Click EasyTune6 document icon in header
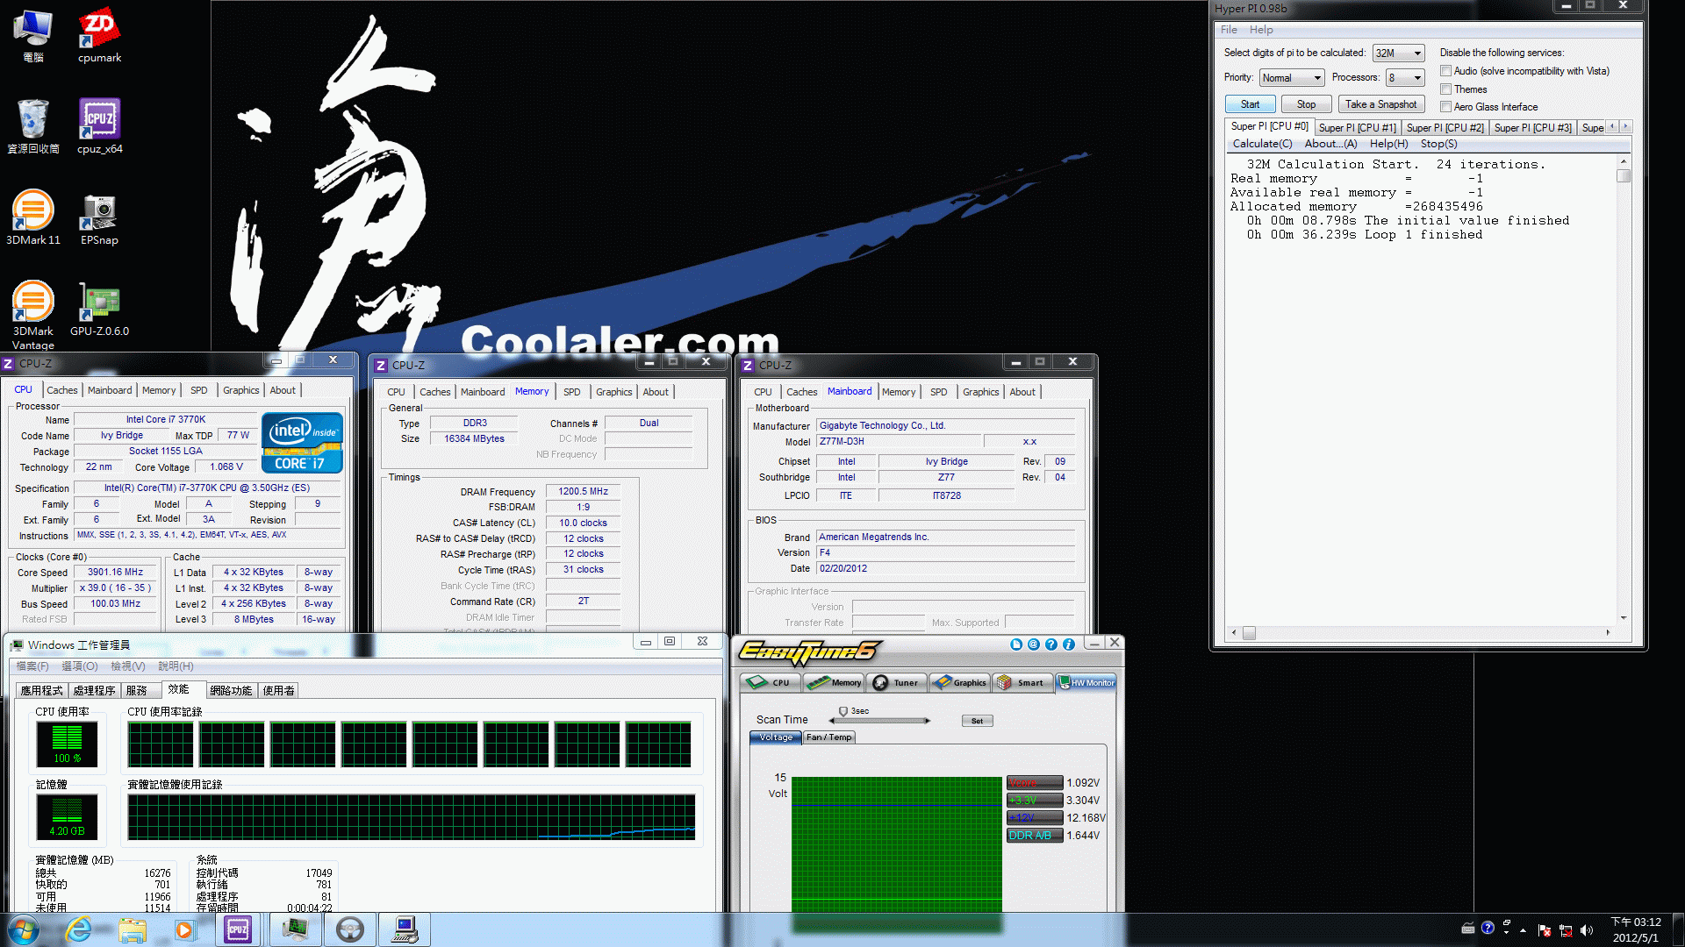Viewport: 1685px width, 947px height. (1016, 644)
